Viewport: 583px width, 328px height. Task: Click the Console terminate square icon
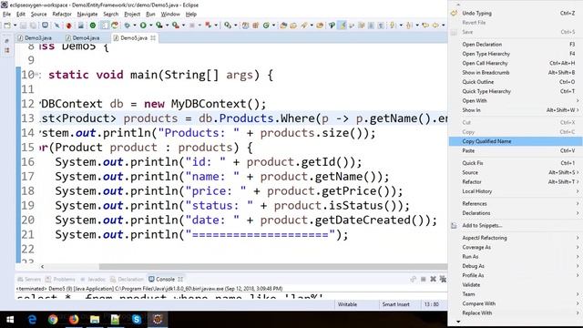click(423, 279)
